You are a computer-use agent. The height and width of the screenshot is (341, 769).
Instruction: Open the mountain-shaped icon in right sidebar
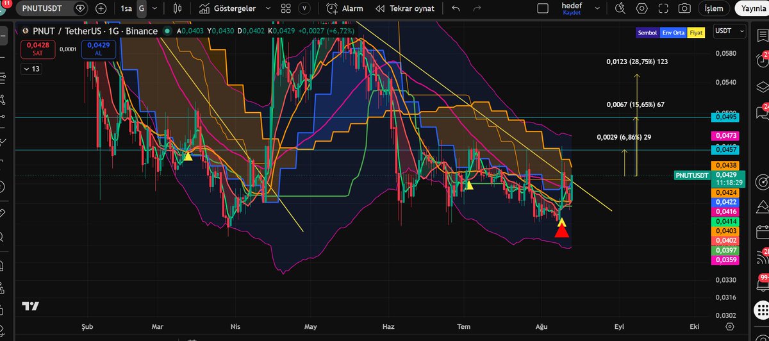click(x=761, y=206)
